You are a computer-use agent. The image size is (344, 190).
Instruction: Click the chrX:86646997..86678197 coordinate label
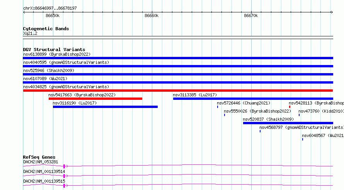[x=50, y=8]
